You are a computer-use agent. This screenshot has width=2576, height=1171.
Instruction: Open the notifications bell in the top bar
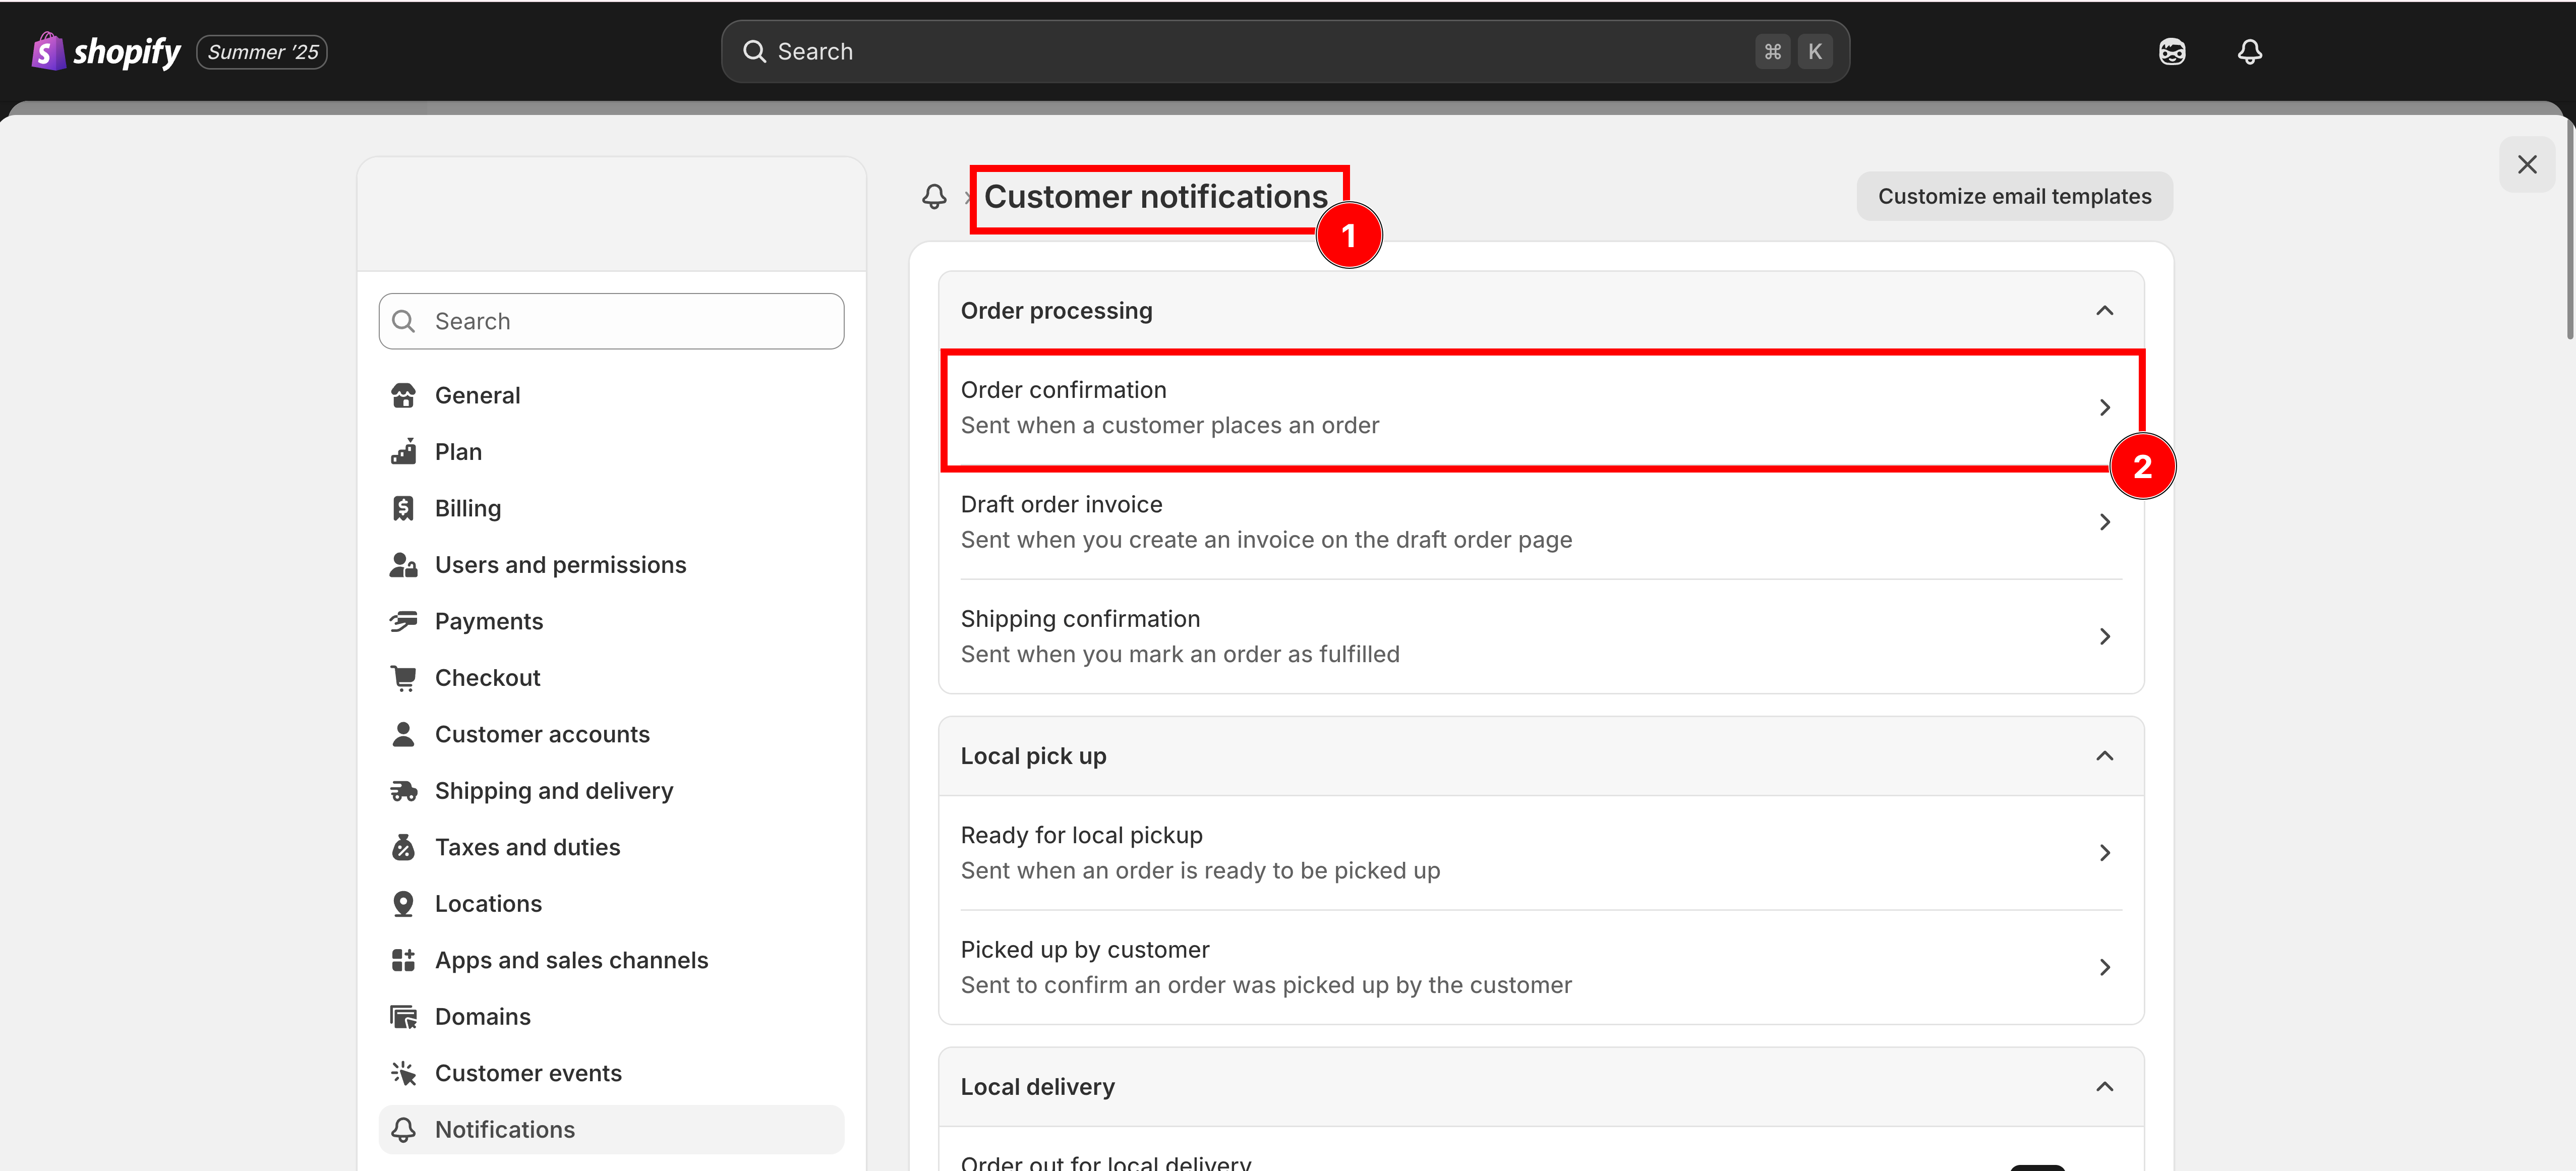click(2250, 51)
